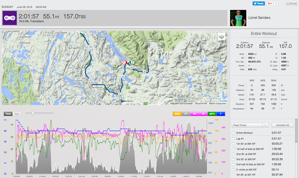Image resolution: width=299 pixels, height=178 pixels.
Task: Click Report a map error link
Action: (x=217, y=103)
